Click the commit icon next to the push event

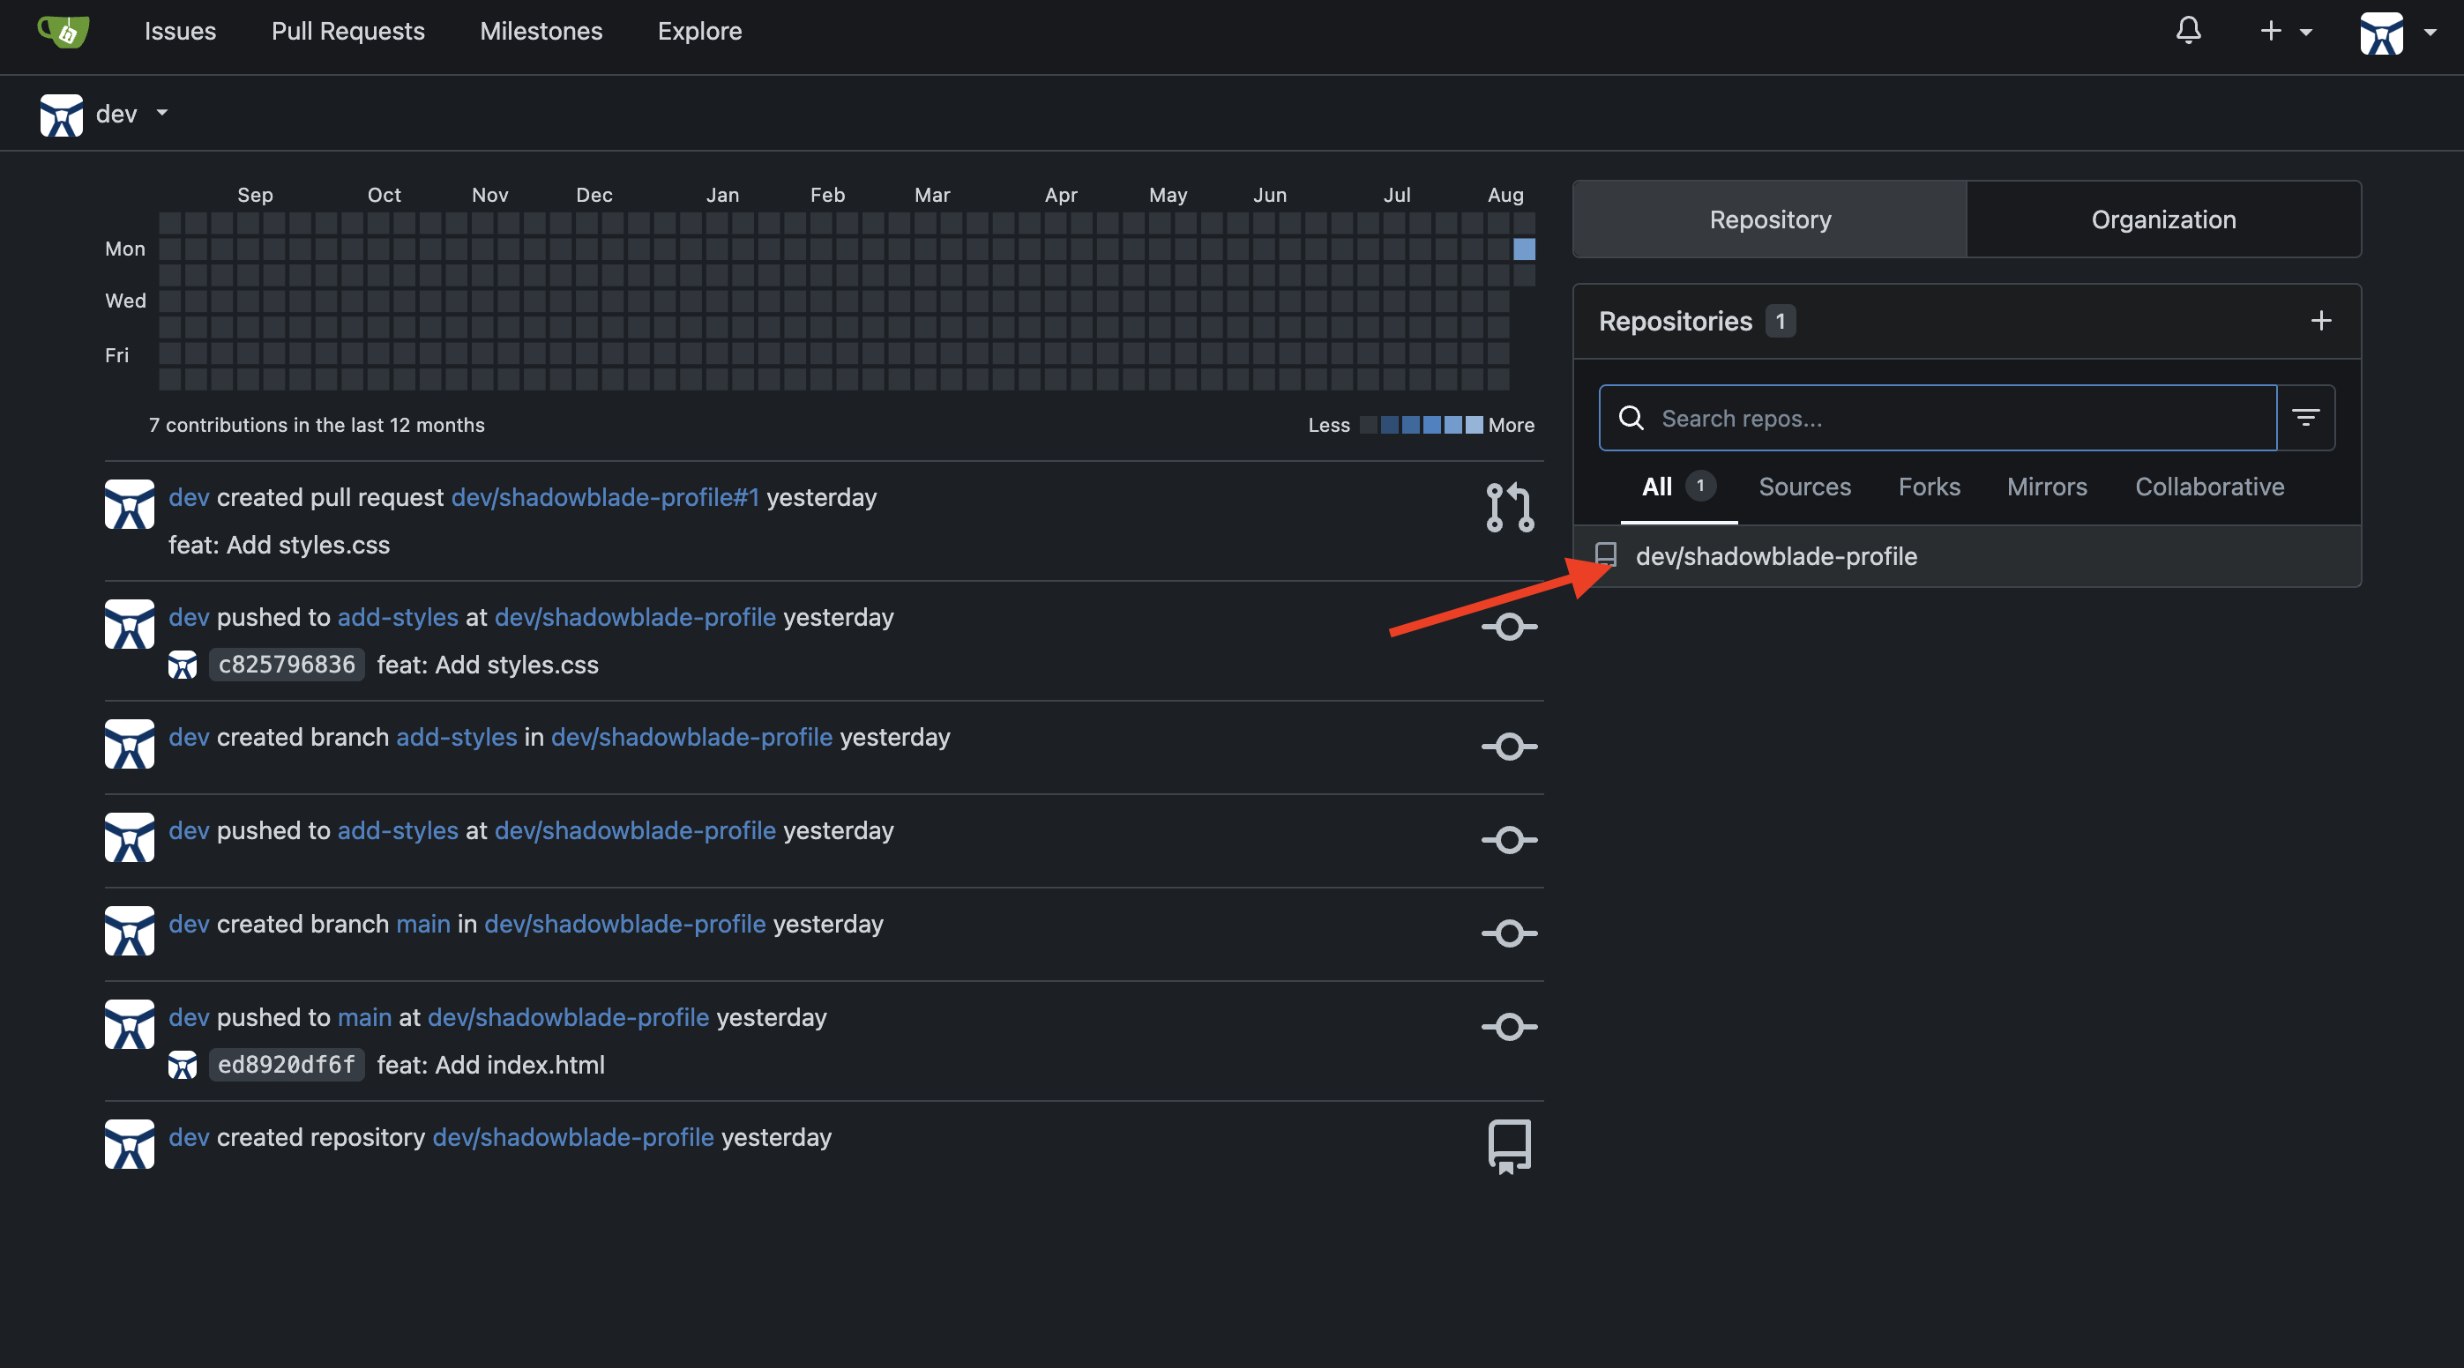point(1508,626)
